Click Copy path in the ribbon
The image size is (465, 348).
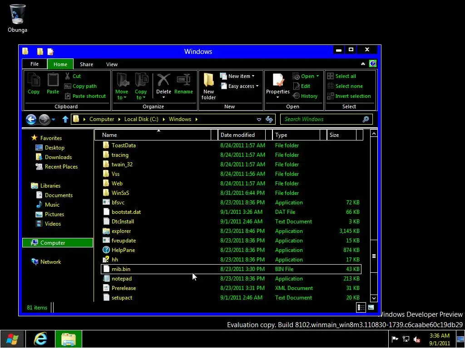(81, 86)
